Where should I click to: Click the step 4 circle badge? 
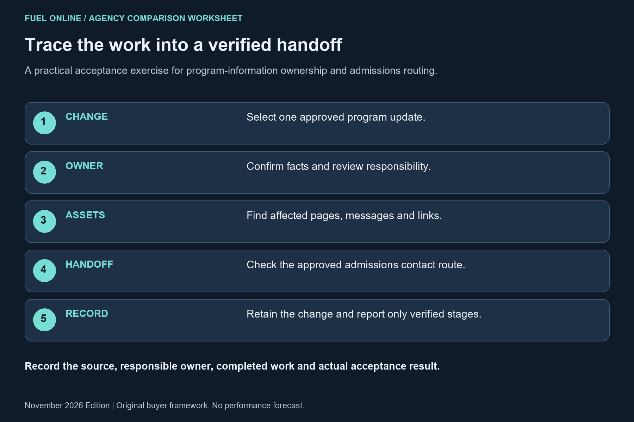pos(44,270)
